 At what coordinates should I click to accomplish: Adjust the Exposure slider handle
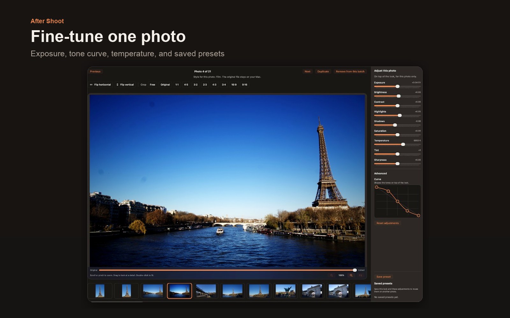(397, 86)
